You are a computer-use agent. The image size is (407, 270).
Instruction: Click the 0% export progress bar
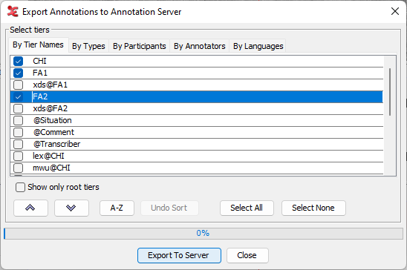point(203,233)
